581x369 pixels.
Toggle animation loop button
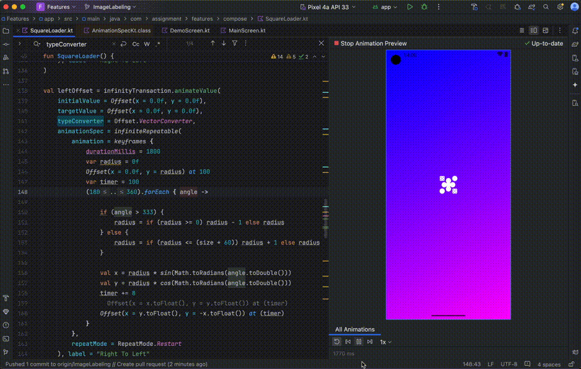click(x=337, y=342)
